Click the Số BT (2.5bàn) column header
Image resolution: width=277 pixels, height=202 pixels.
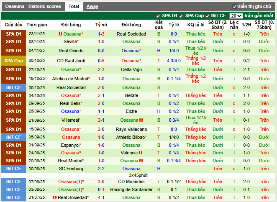click(x=218, y=25)
